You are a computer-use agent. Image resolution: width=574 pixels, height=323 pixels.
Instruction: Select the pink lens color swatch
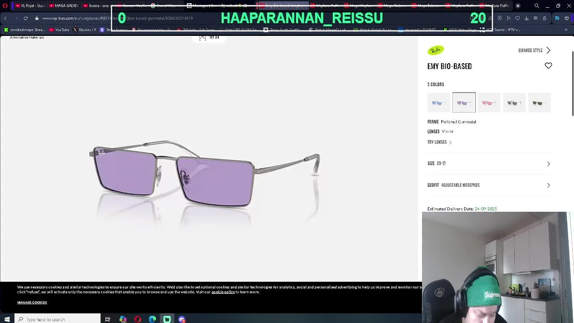coord(489,103)
